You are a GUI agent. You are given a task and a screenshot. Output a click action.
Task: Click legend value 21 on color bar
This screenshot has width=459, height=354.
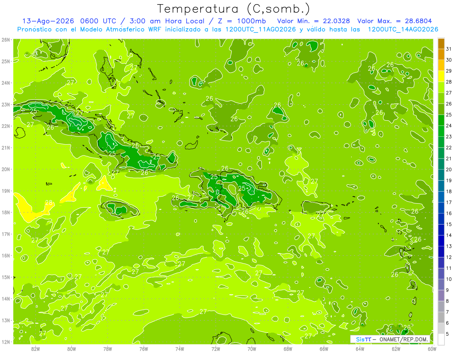(449, 158)
